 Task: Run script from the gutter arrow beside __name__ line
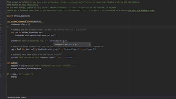pyautogui.click(x=3, y=74)
